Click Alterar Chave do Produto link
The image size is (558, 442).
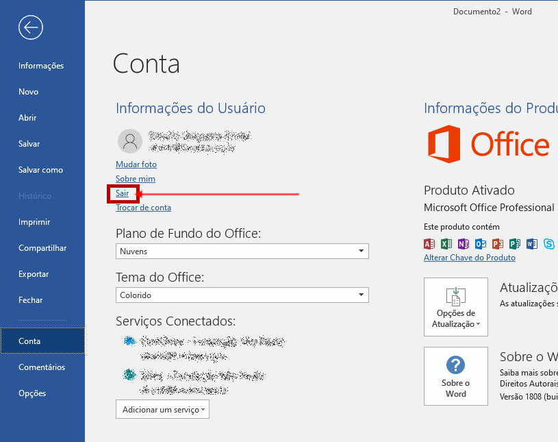point(470,258)
